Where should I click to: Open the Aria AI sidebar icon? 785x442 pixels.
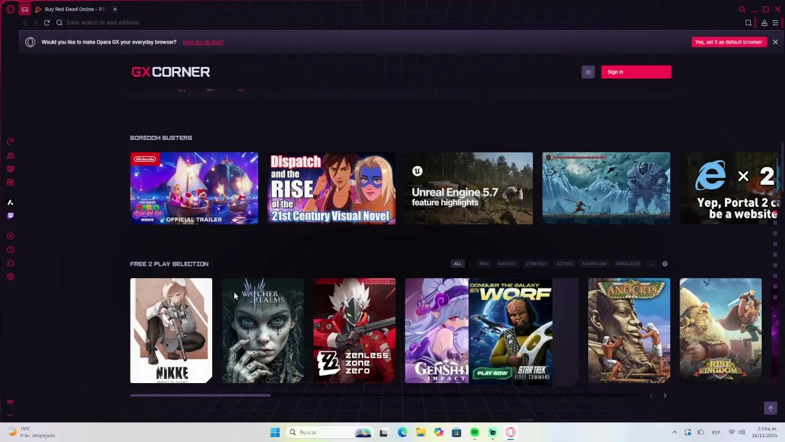10,203
